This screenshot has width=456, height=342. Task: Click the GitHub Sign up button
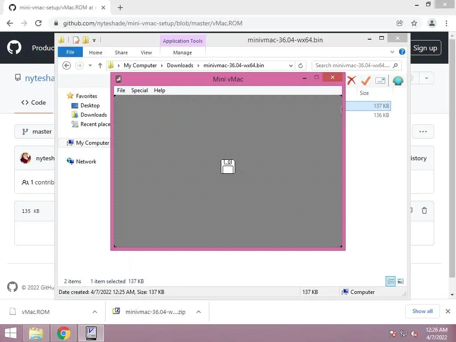(425, 48)
